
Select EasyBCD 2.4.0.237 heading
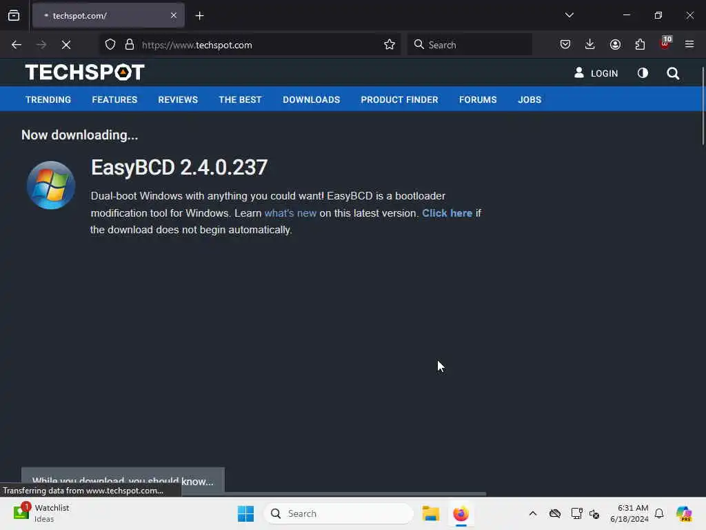179,167
